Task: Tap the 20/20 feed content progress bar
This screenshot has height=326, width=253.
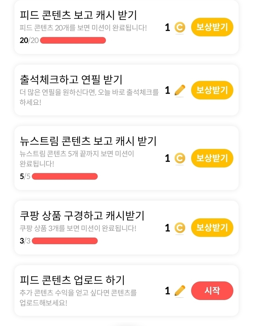Action: click(x=73, y=40)
